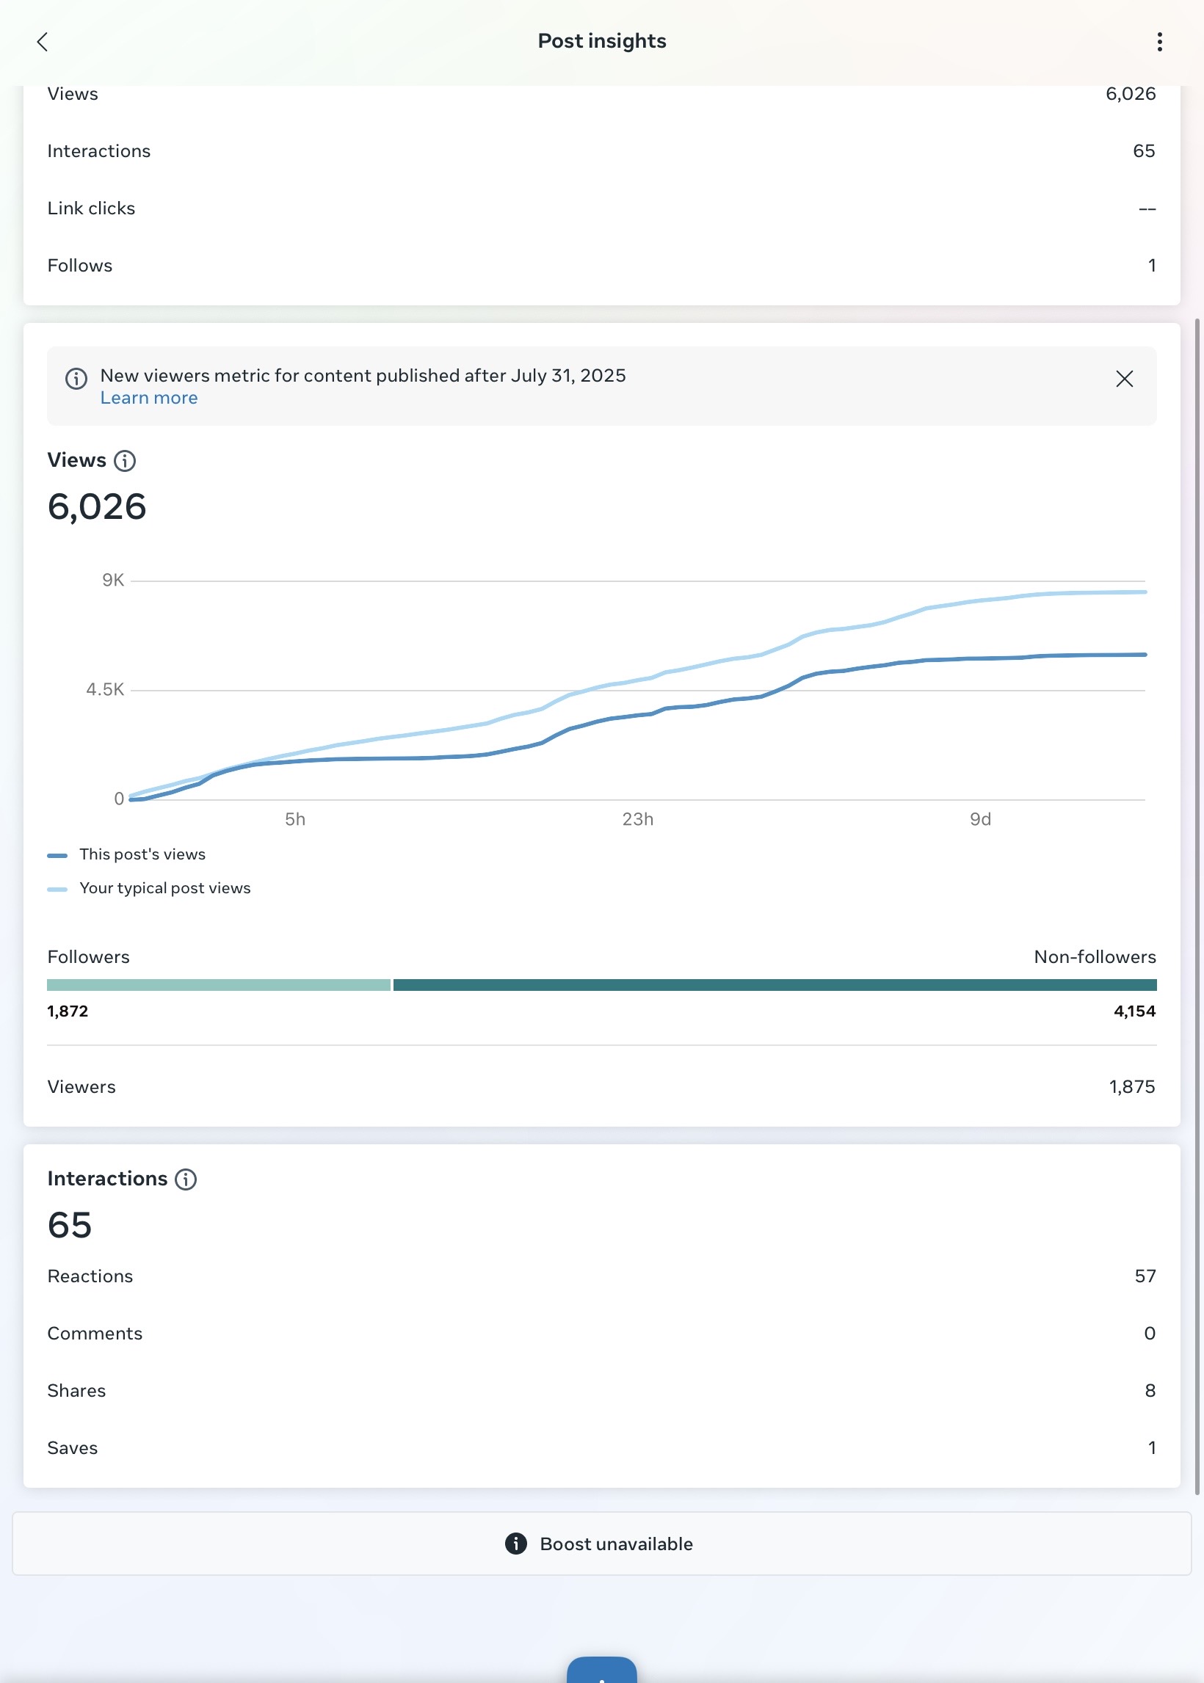Click the Followers label above the bar
This screenshot has width=1204, height=1683.
coord(88,957)
